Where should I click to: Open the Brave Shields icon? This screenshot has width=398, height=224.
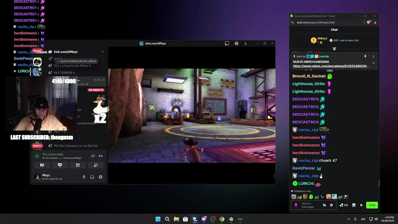pos(369,22)
